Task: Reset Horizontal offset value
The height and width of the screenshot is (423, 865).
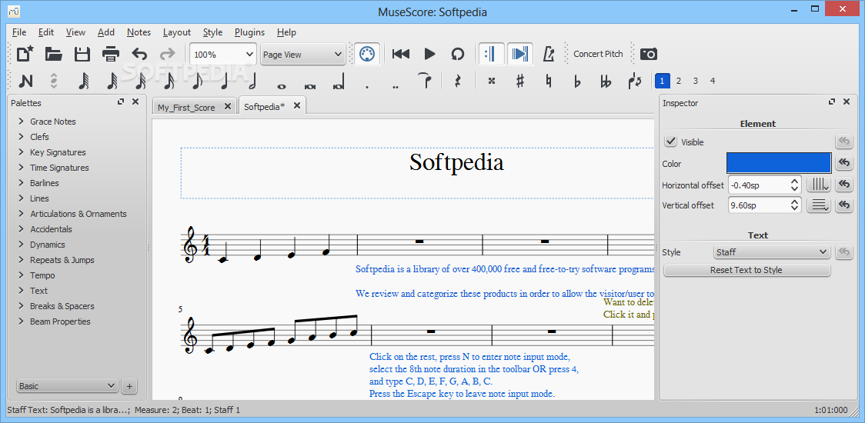Action: [844, 184]
